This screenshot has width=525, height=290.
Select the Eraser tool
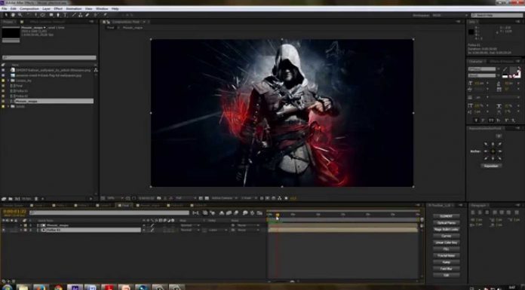[87, 15]
